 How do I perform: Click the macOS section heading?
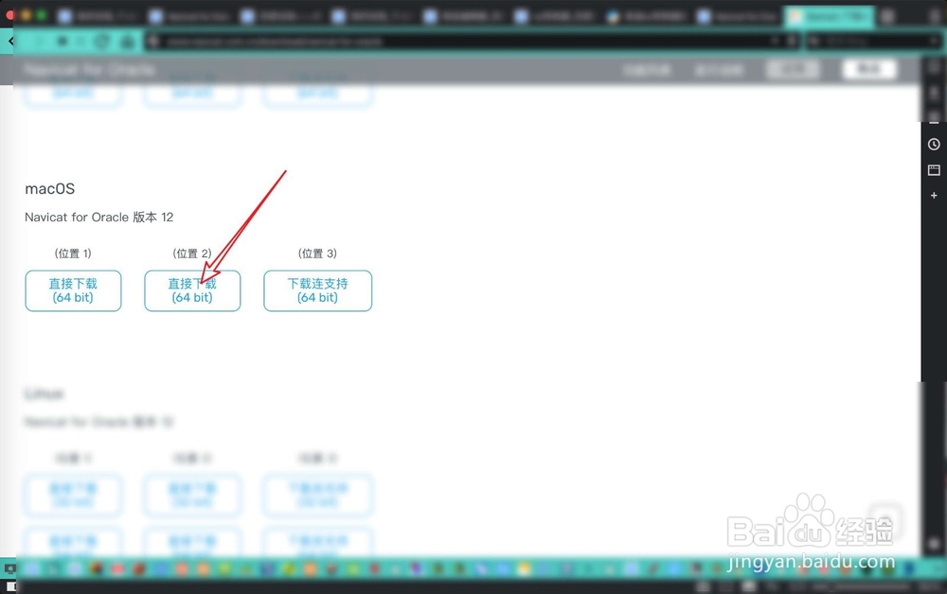click(49, 189)
